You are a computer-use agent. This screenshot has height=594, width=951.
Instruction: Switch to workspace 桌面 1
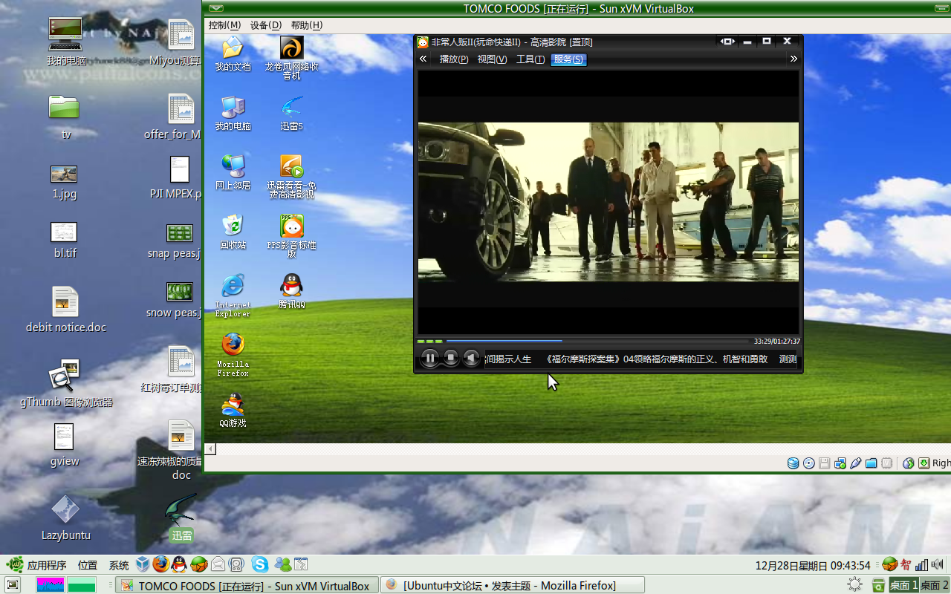click(904, 585)
